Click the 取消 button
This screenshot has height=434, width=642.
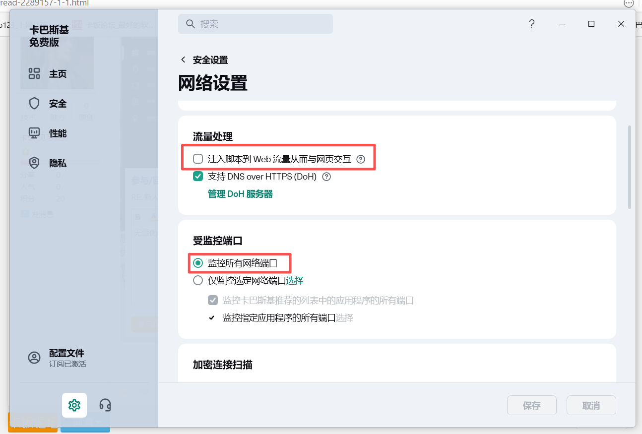click(591, 405)
